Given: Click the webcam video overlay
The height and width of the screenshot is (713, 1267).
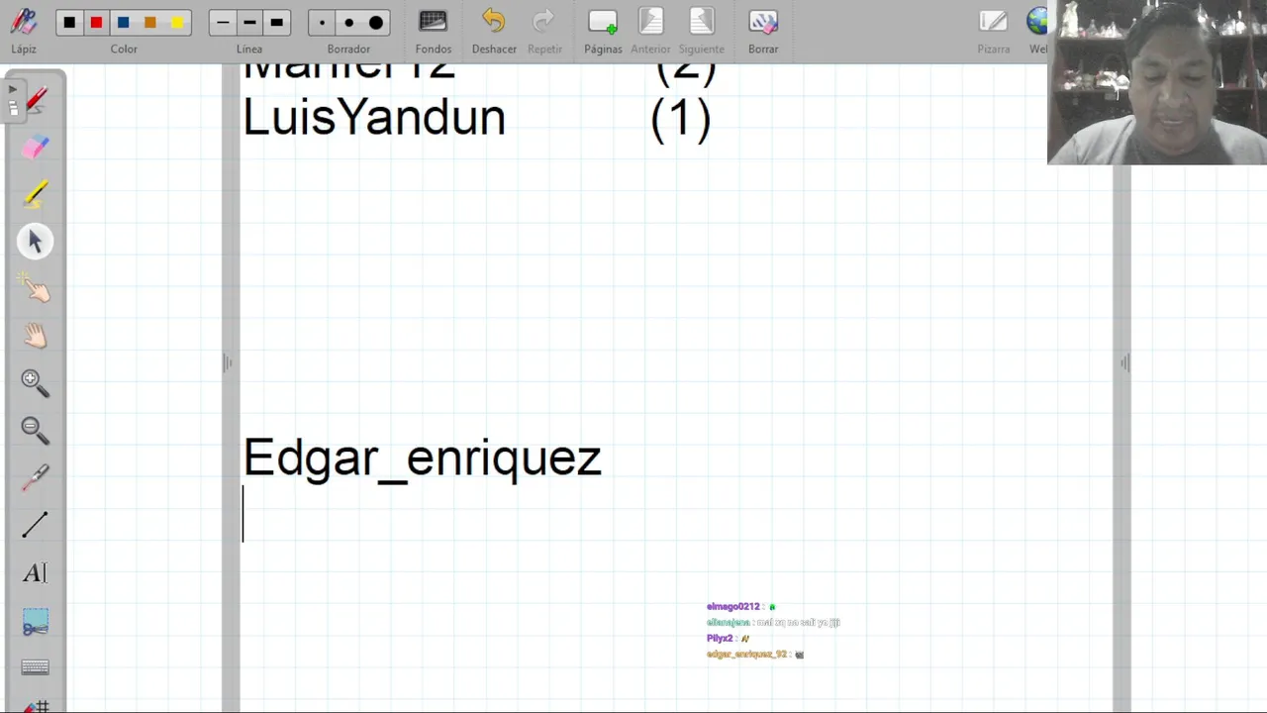Looking at the screenshot, I should [x=1157, y=82].
